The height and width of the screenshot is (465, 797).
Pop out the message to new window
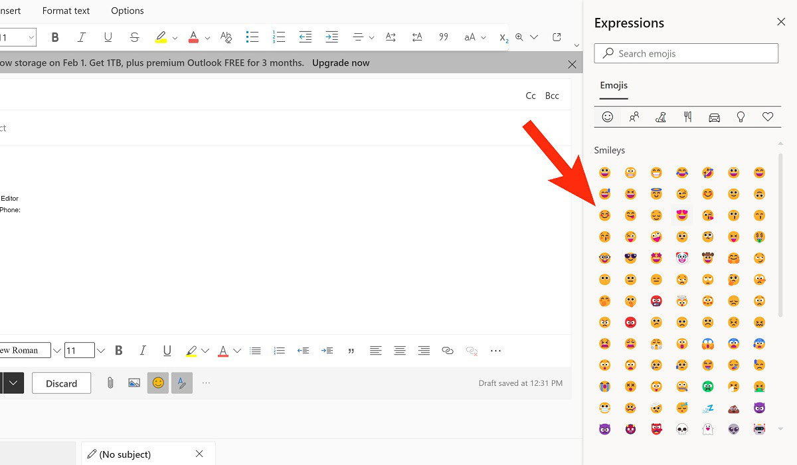(557, 37)
